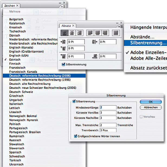Click the Trennbereich input field
This screenshot has width=167, height=167.
point(108,130)
